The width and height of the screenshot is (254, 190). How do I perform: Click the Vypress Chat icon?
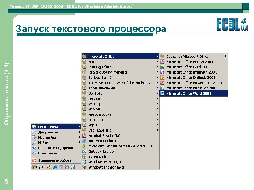click(84, 157)
